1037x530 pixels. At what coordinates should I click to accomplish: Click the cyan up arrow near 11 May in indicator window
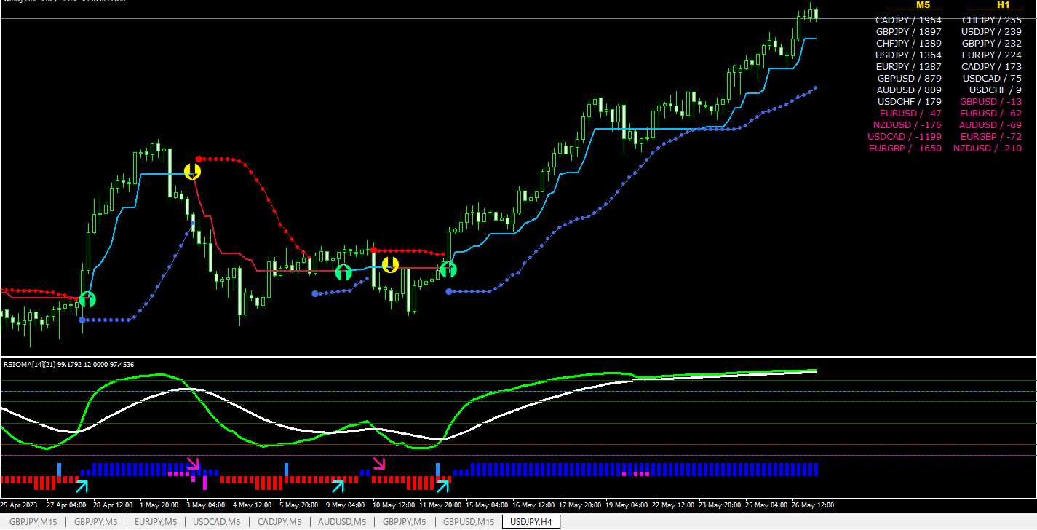click(x=442, y=486)
